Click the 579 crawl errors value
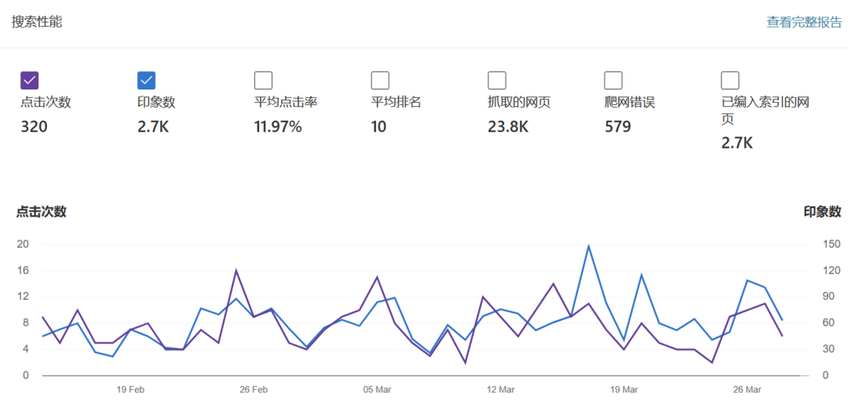 click(618, 126)
